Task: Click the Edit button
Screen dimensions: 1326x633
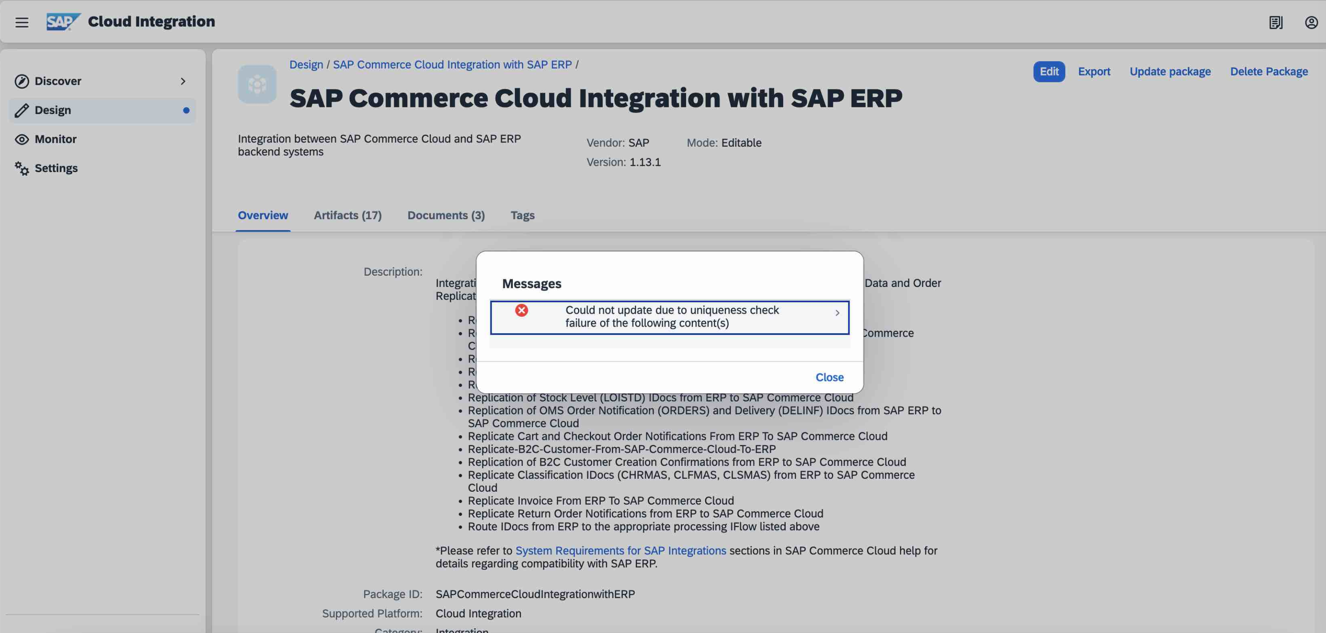Action: [x=1049, y=72]
